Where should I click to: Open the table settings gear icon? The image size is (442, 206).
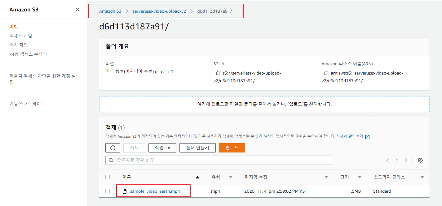coord(420,160)
